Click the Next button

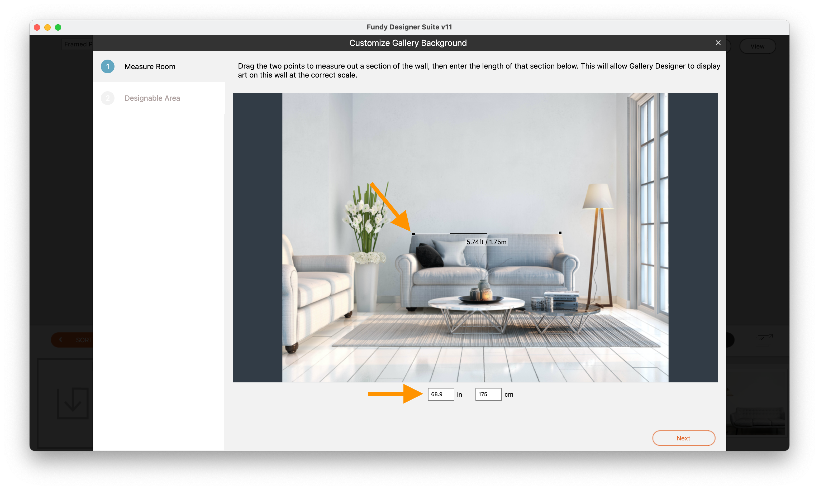pyautogui.click(x=683, y=438)
